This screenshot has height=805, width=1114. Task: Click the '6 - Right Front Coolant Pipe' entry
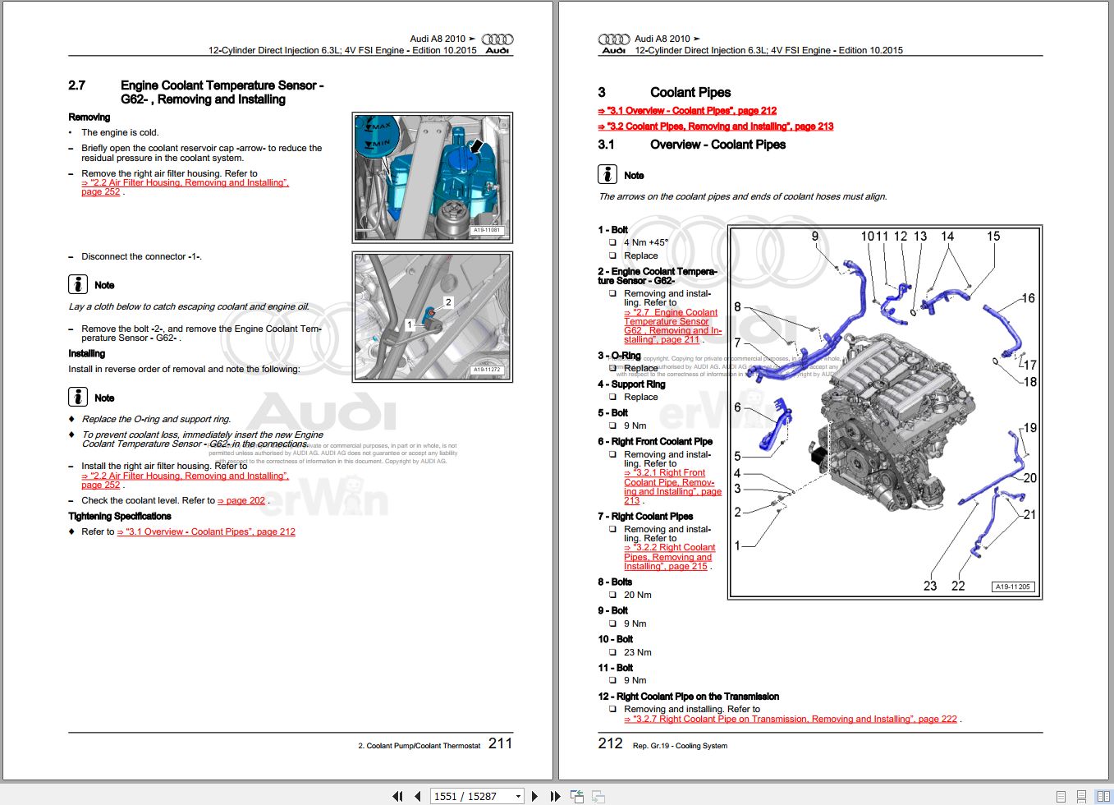(x=655, y=441)
